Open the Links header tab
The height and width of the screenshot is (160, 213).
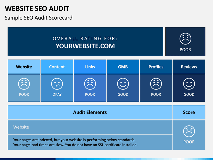pos(90,67)
